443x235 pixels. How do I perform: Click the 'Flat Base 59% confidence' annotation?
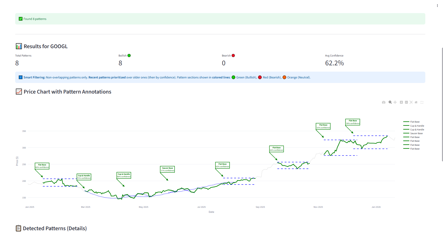352,122
